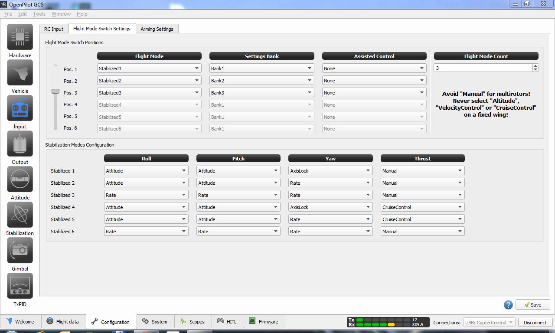Switch to the Configuration workspace tab
555x333 pixels.
point(111,322)
